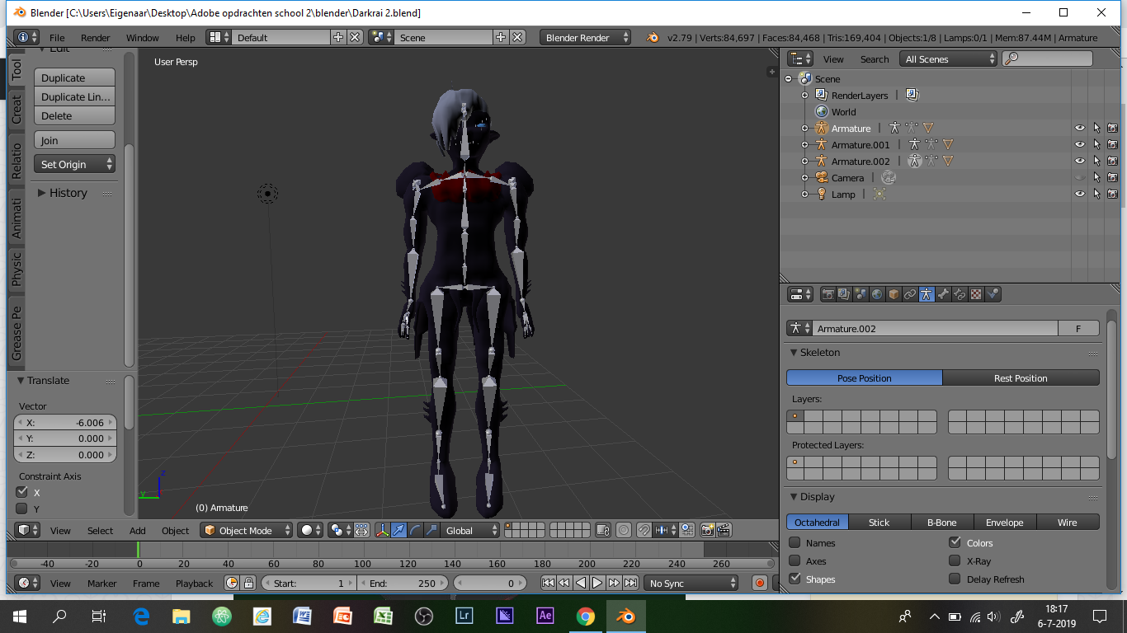
Task: Click the Duplicate button
Action: click(x=74, y=77)
